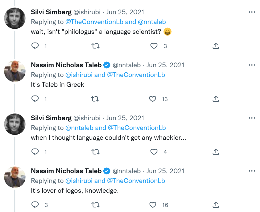Reply to the "philologus" language scientist tweet
260x212 pixels.
pos(35,46)
